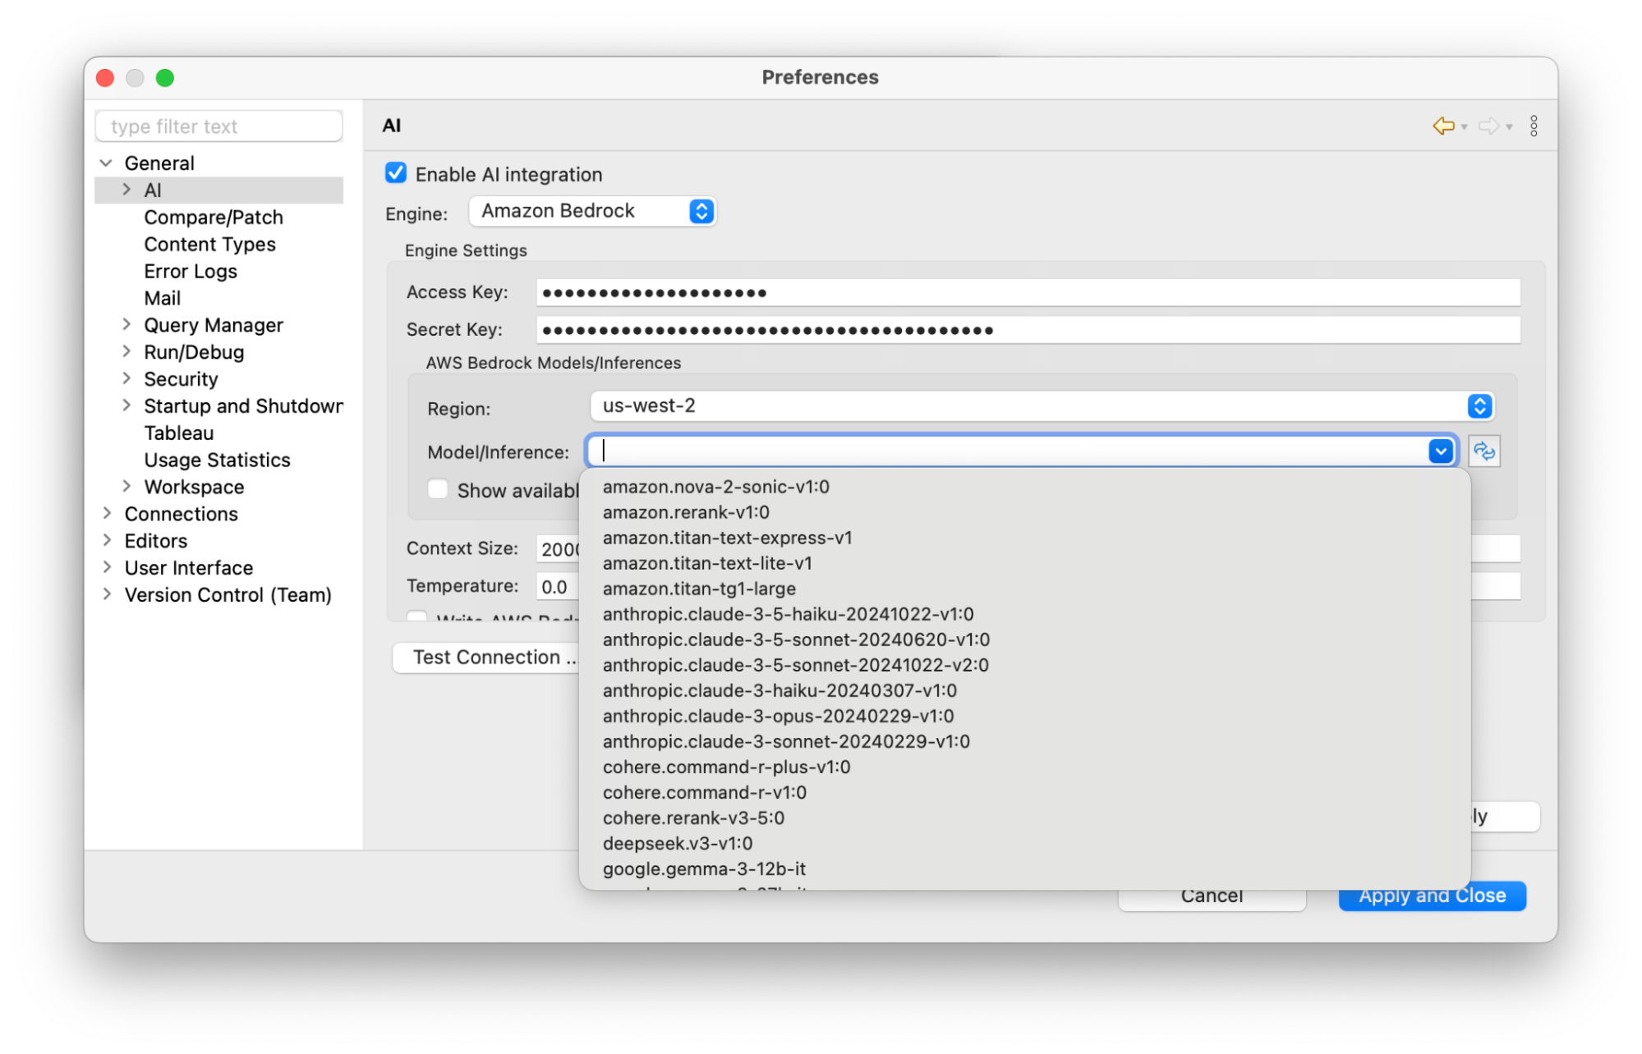Open the back history dropdown arrow
Screen dimensions: 1642x1054
coord(1465,127)
